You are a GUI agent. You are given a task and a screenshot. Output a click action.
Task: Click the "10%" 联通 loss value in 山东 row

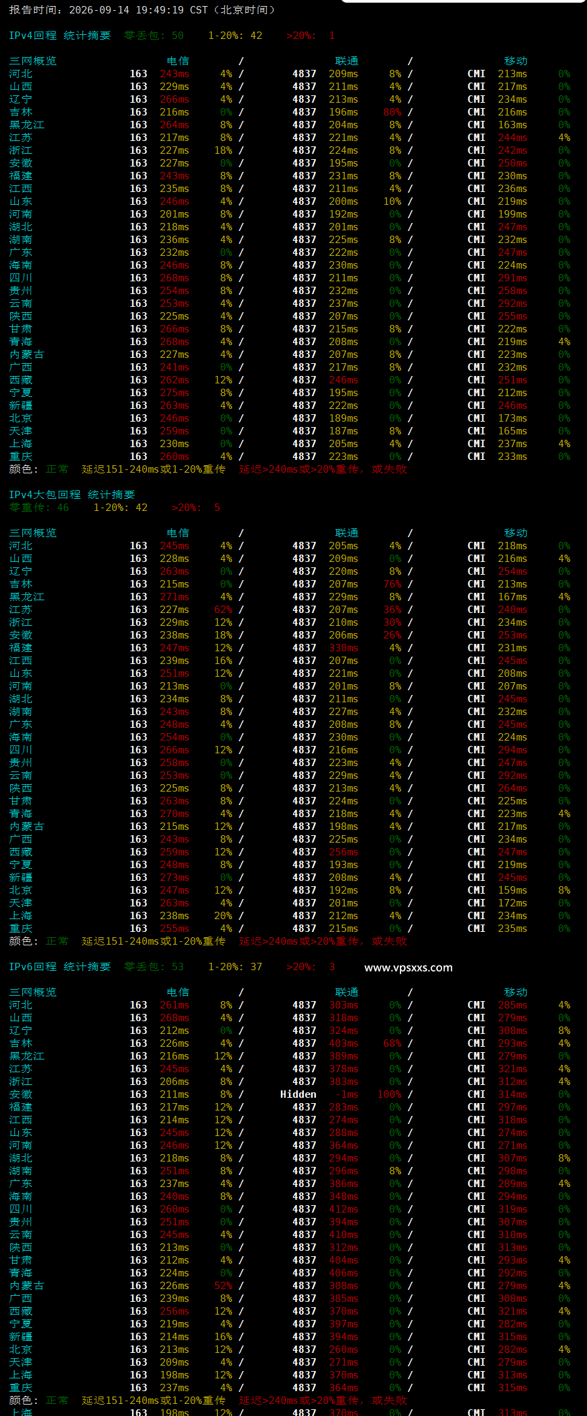392,201
